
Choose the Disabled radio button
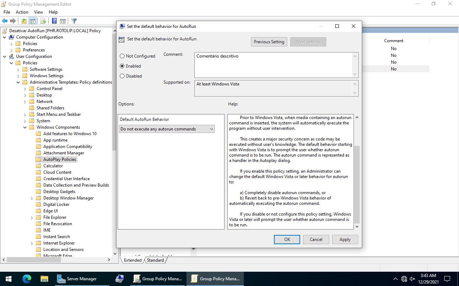pyautogui.click(x=122, y=76)
